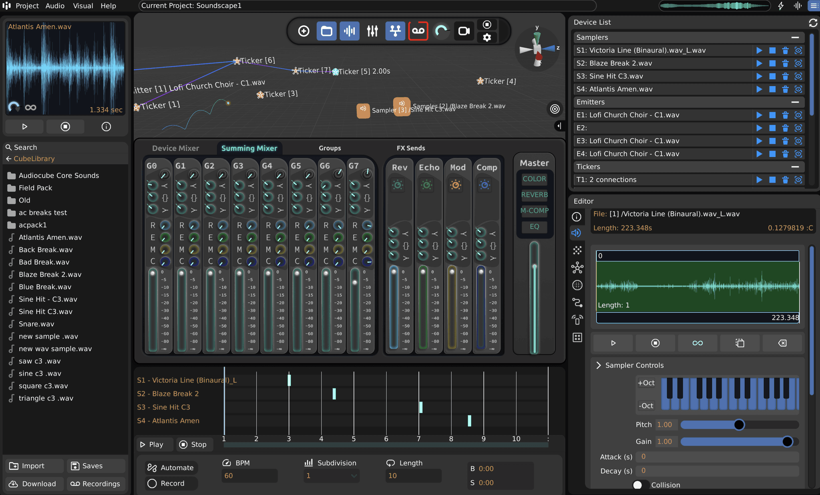Collapse the Emitters section in the Device List
820x495 pixels.
pos(795,102)
